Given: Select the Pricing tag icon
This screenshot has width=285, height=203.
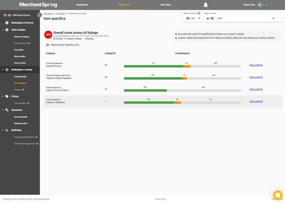Looking at the screenshot, I should (7, 96).
